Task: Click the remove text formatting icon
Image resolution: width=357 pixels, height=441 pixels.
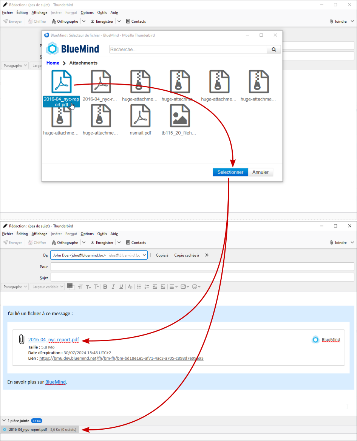Action: click(130, 287)
